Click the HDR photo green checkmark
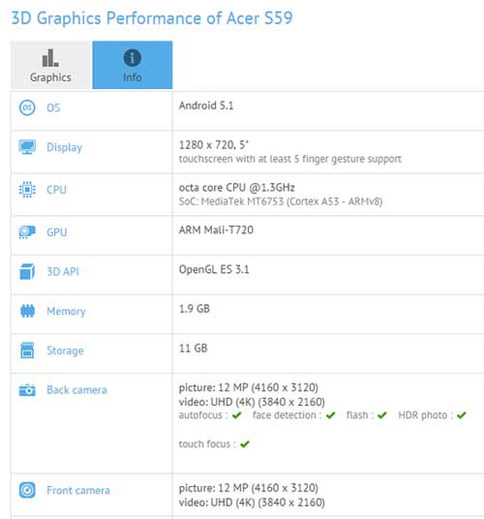 pyautogui.click(x=462, y=415)
